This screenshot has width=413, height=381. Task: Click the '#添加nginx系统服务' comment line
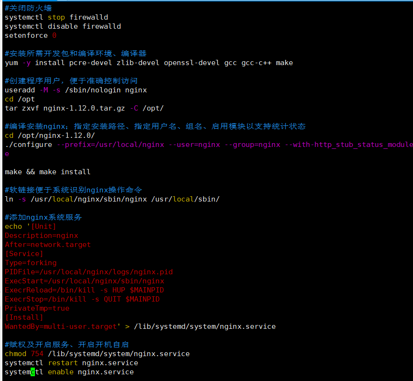(43, 217)
